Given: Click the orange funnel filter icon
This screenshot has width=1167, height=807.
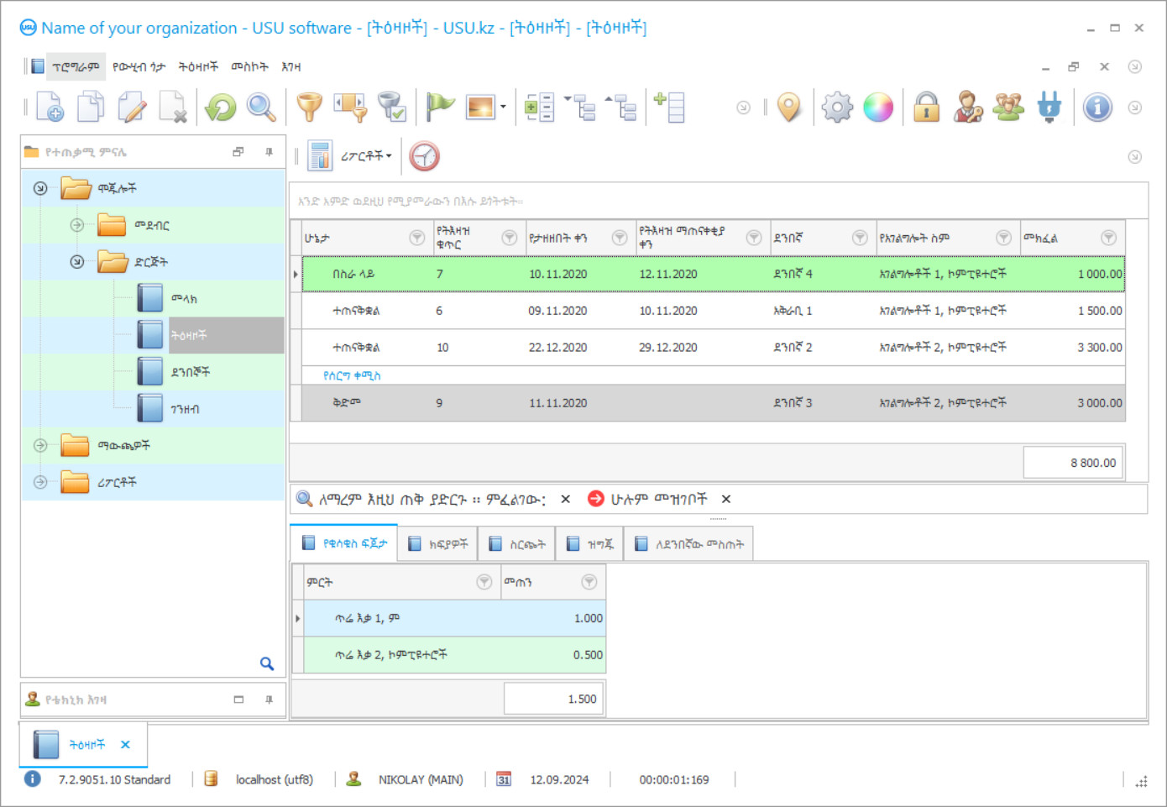Looking at the screenshot, I should [309, 107].
